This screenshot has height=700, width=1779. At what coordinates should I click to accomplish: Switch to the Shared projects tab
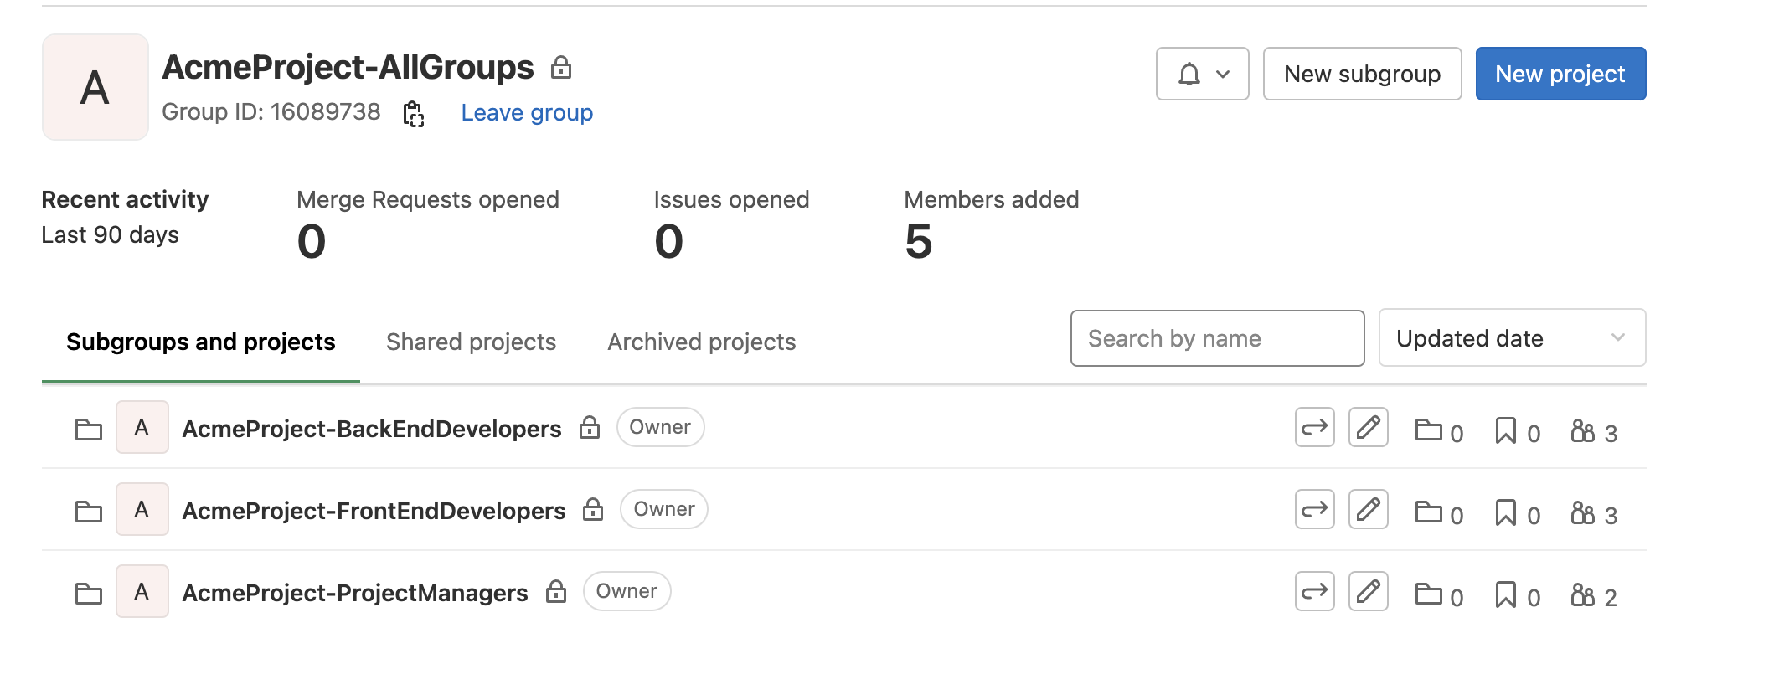[472, 342]
